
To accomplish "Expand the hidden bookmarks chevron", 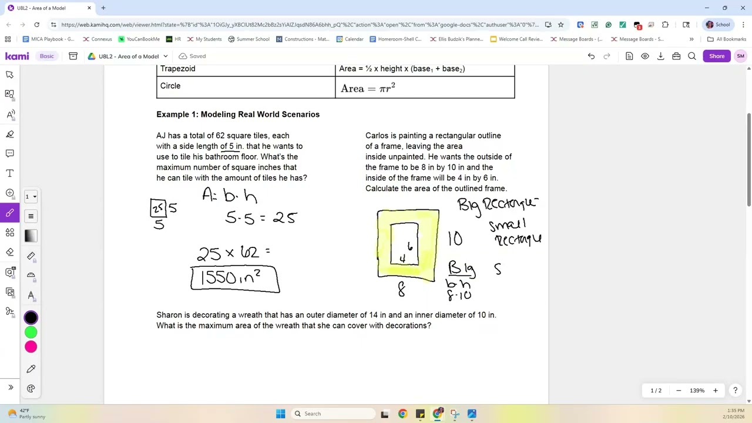I will tap(691, 39).
